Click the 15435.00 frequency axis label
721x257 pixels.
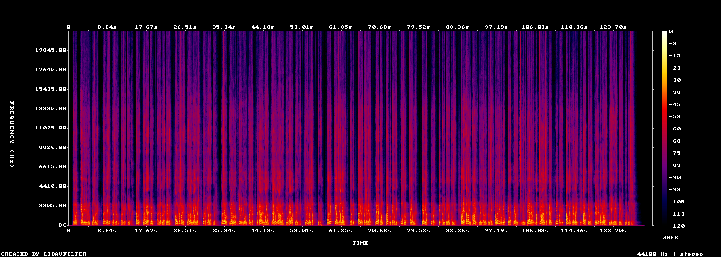point(51,89)
